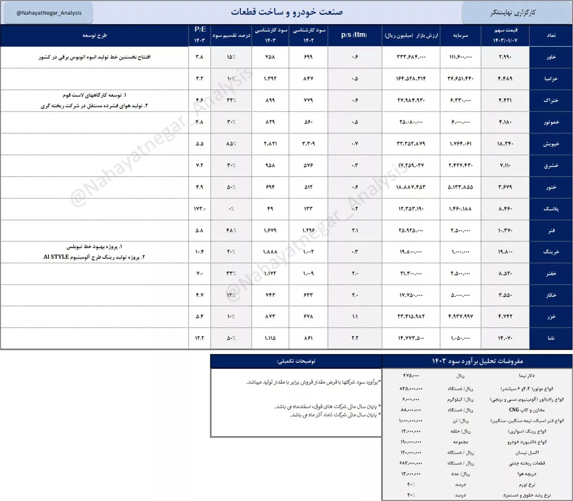Click the ۱۴۰۳ profit '۲.۸۲۱' for خپویش

270,144
